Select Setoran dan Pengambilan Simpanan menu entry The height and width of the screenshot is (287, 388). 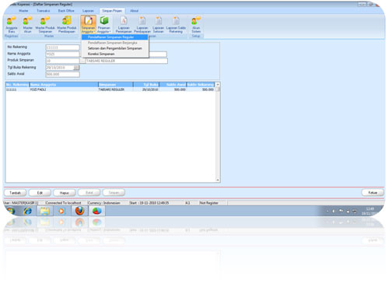[x=115, y=48]
